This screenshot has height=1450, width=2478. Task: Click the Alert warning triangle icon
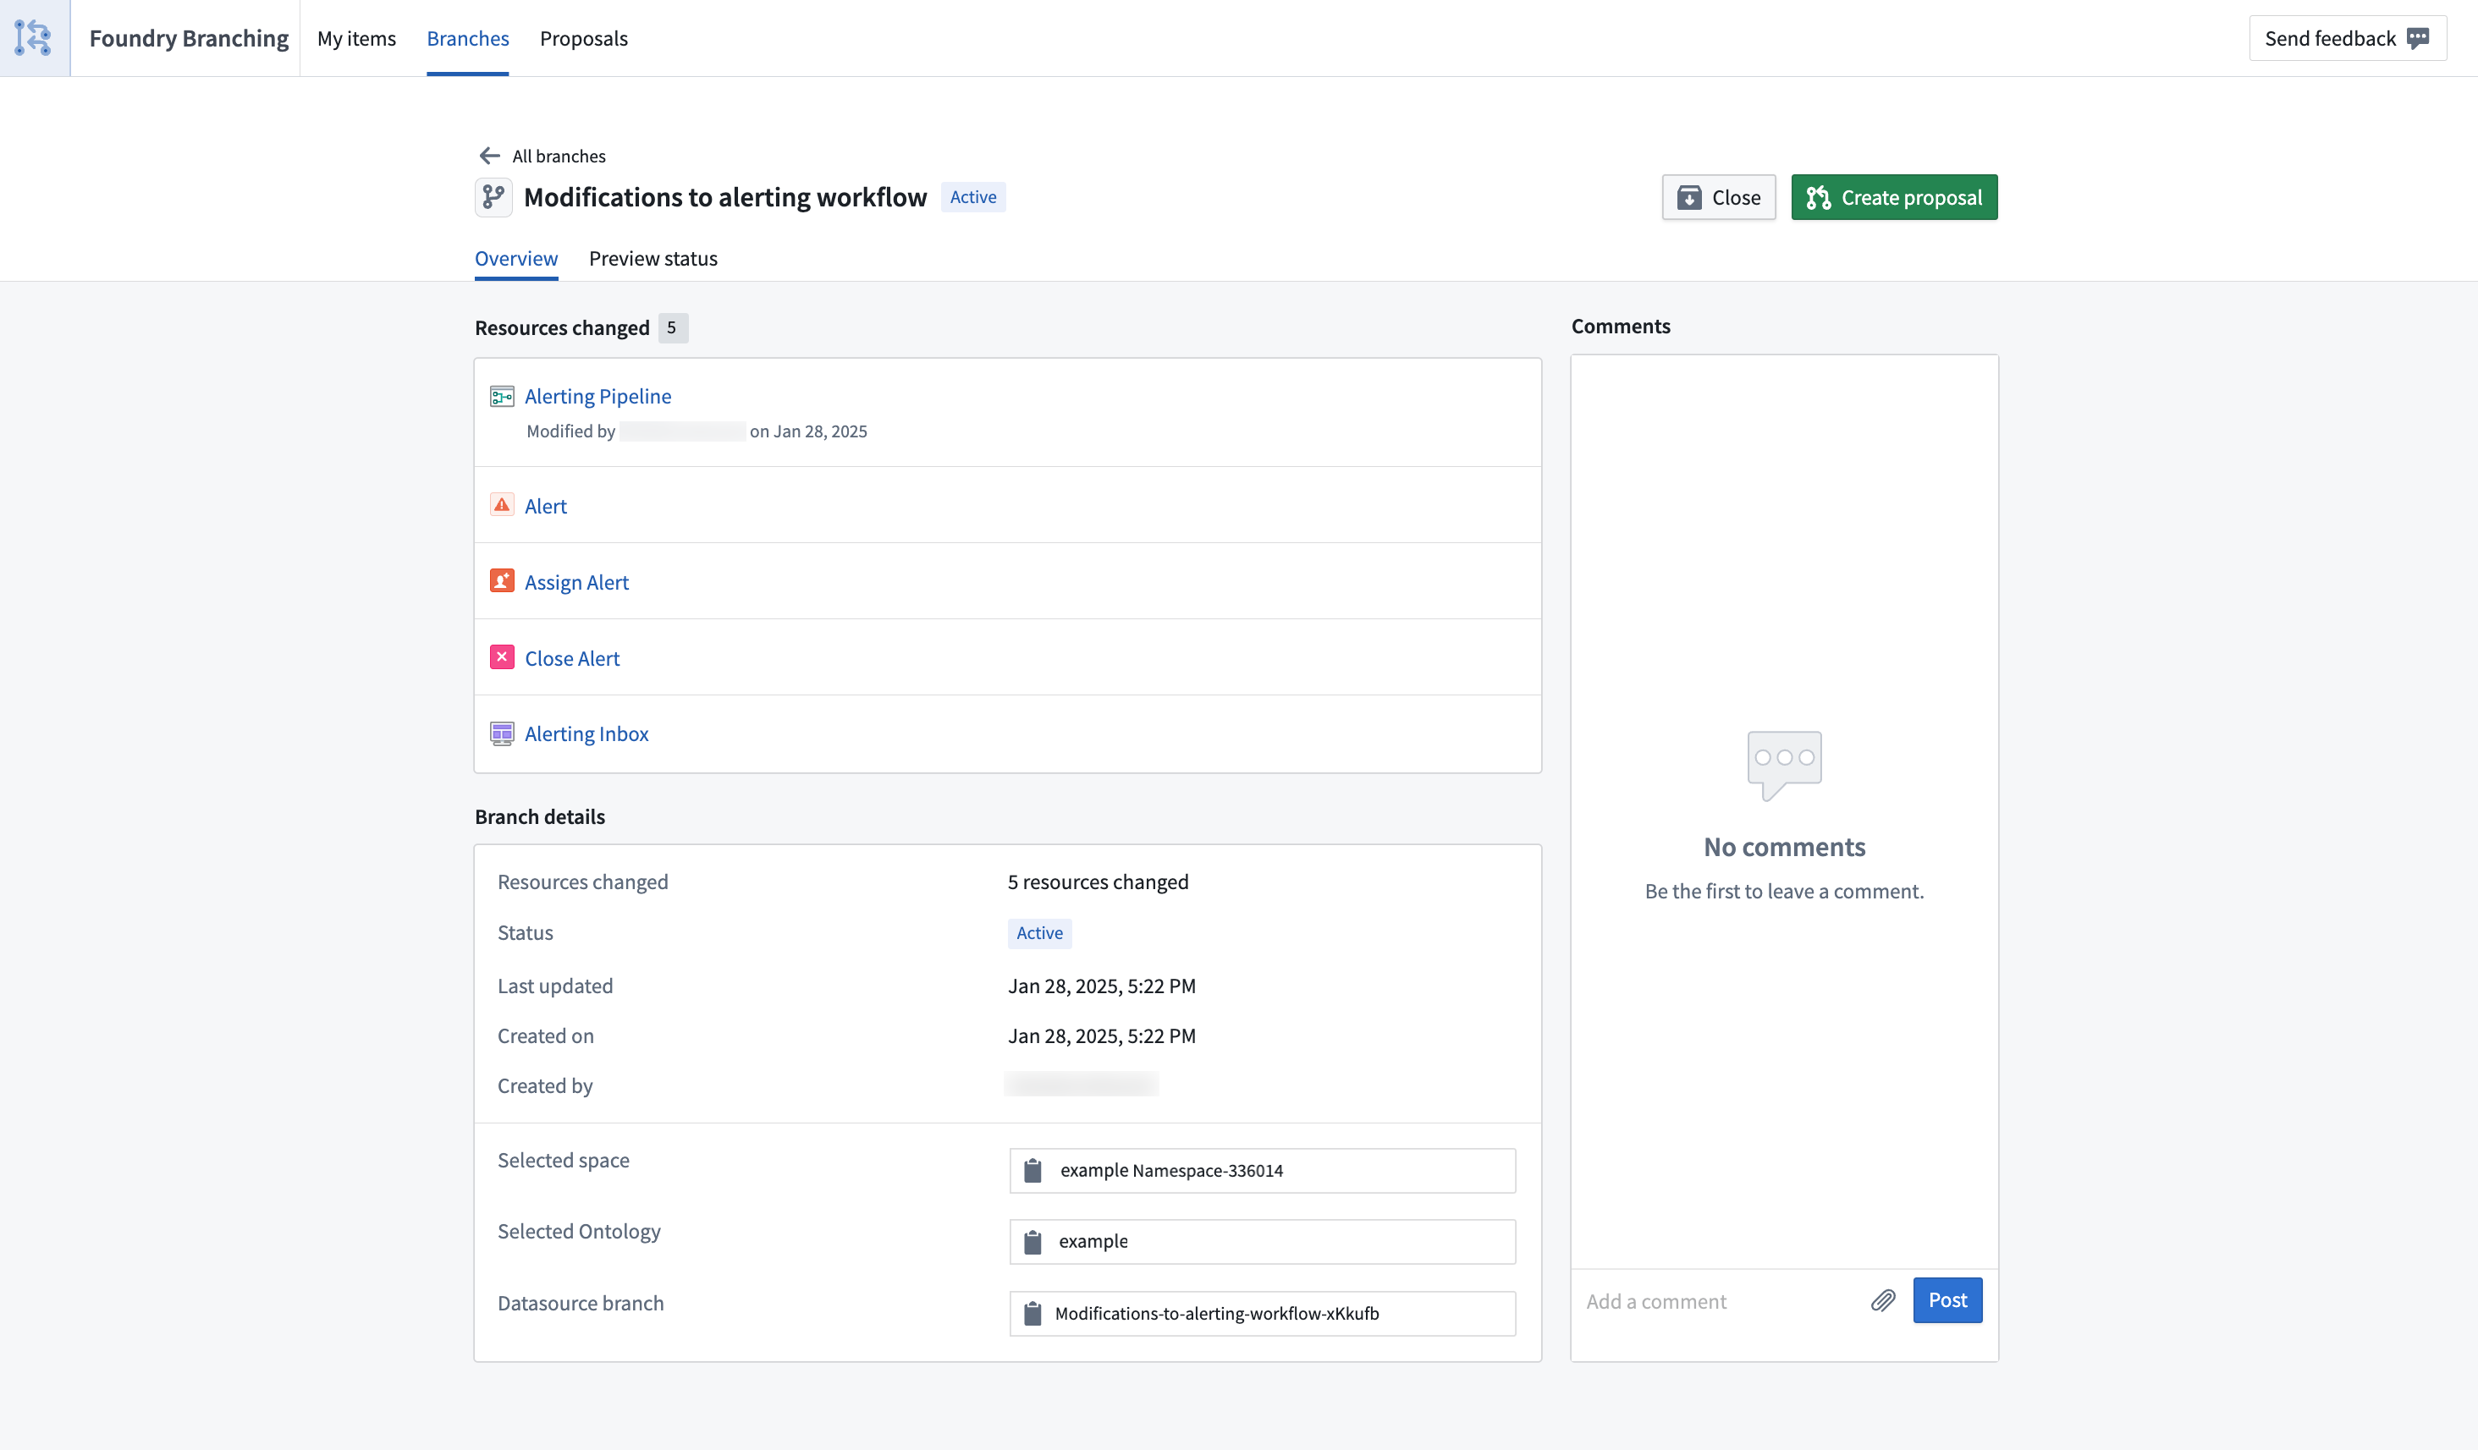(503, 506)
